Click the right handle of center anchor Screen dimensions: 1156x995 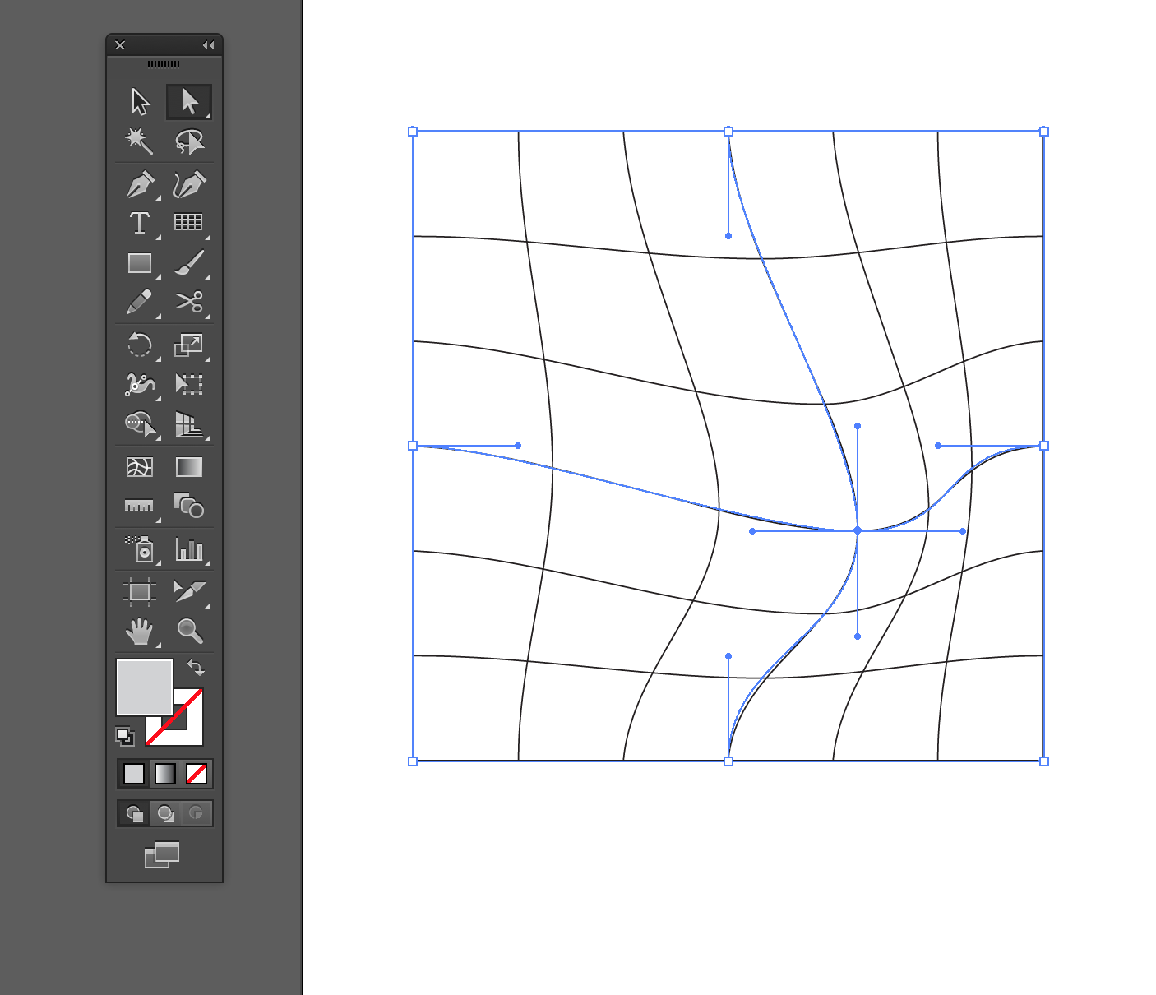(x=963, y=531)
